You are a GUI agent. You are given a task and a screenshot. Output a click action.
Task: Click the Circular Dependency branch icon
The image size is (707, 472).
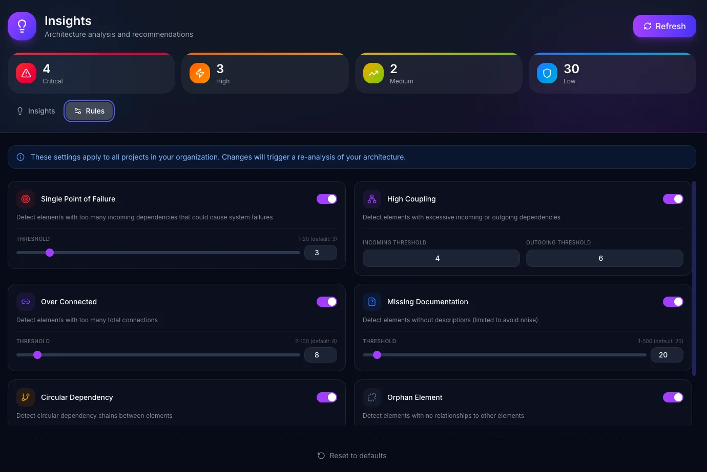[26, 397]
